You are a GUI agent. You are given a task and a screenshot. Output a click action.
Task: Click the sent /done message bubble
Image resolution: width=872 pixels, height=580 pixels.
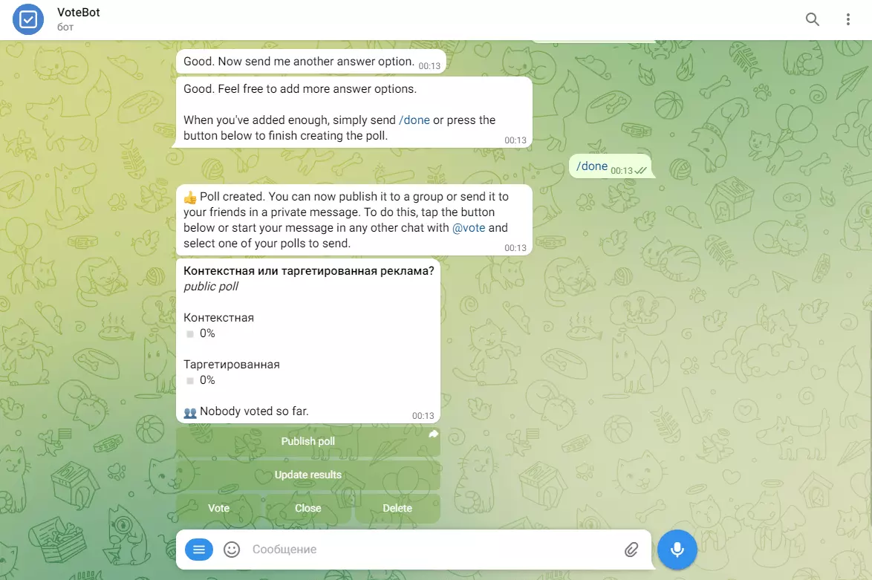pyautogui.click(x=610, y=166)
